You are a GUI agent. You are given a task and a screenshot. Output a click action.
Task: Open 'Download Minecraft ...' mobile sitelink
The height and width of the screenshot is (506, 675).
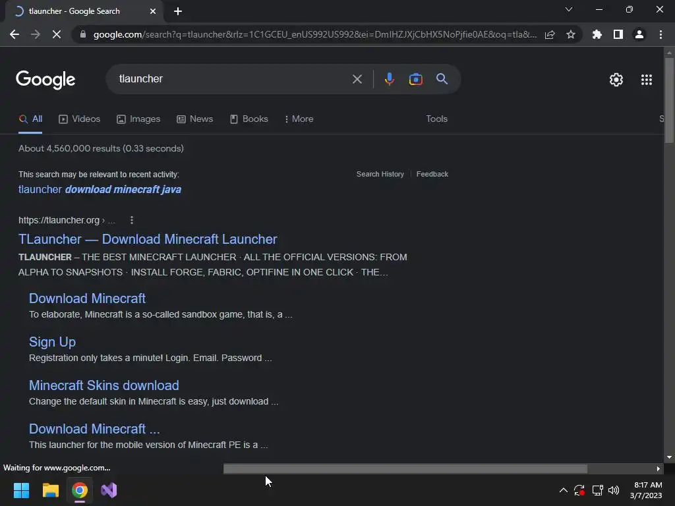[94, 428]
